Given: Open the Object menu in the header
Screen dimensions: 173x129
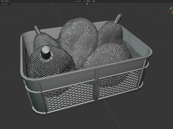Looking at the screenshot, I should click(7, 1).
